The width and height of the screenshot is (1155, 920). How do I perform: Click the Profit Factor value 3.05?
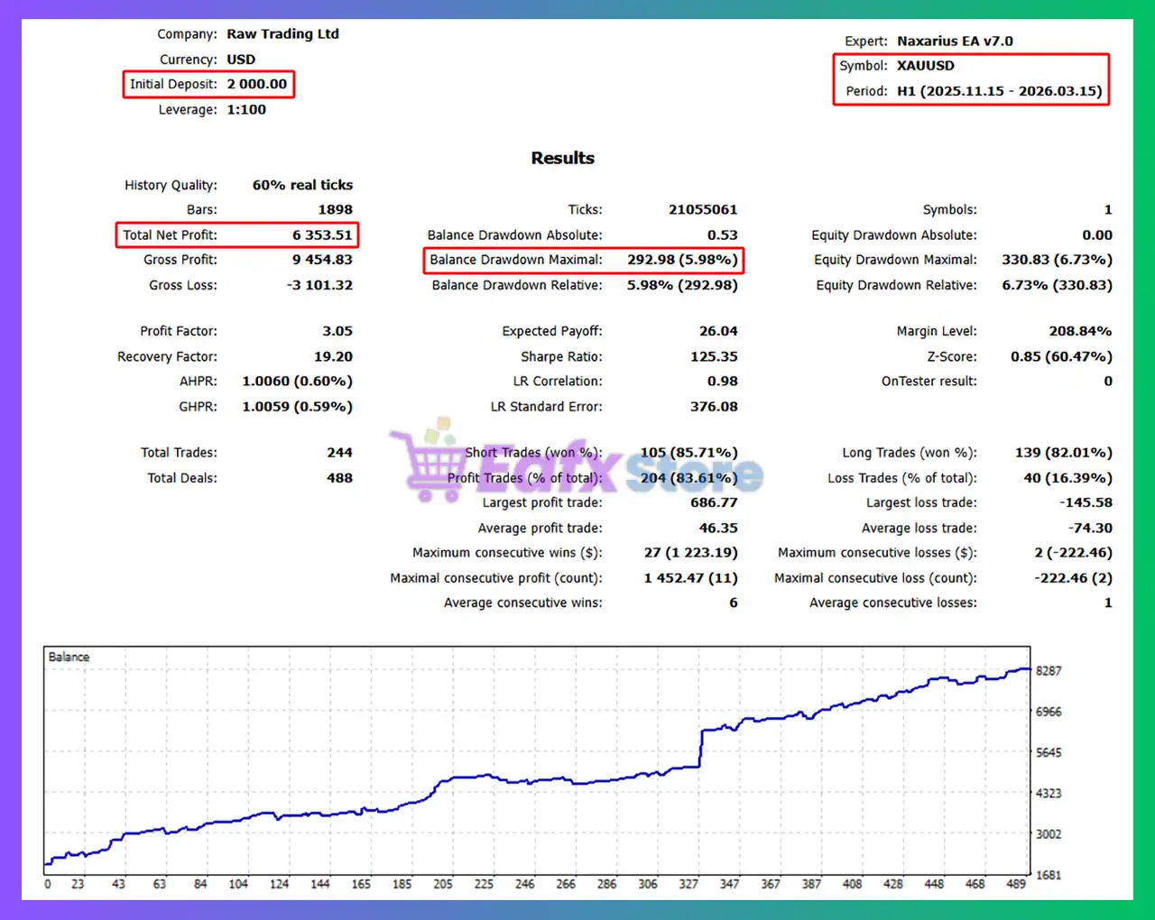tap(338, 330)
